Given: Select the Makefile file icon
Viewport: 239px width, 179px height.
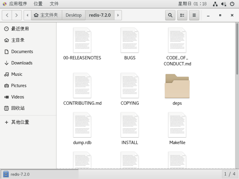Looking at the screenshot, I should [x=177, y=125].
